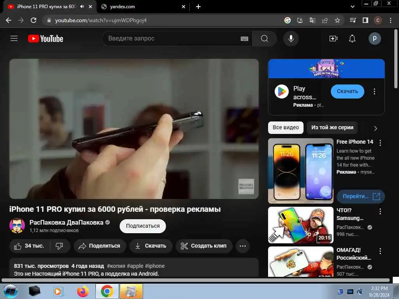Open more actions ellipsis under the video

click(x=243, y=246)
